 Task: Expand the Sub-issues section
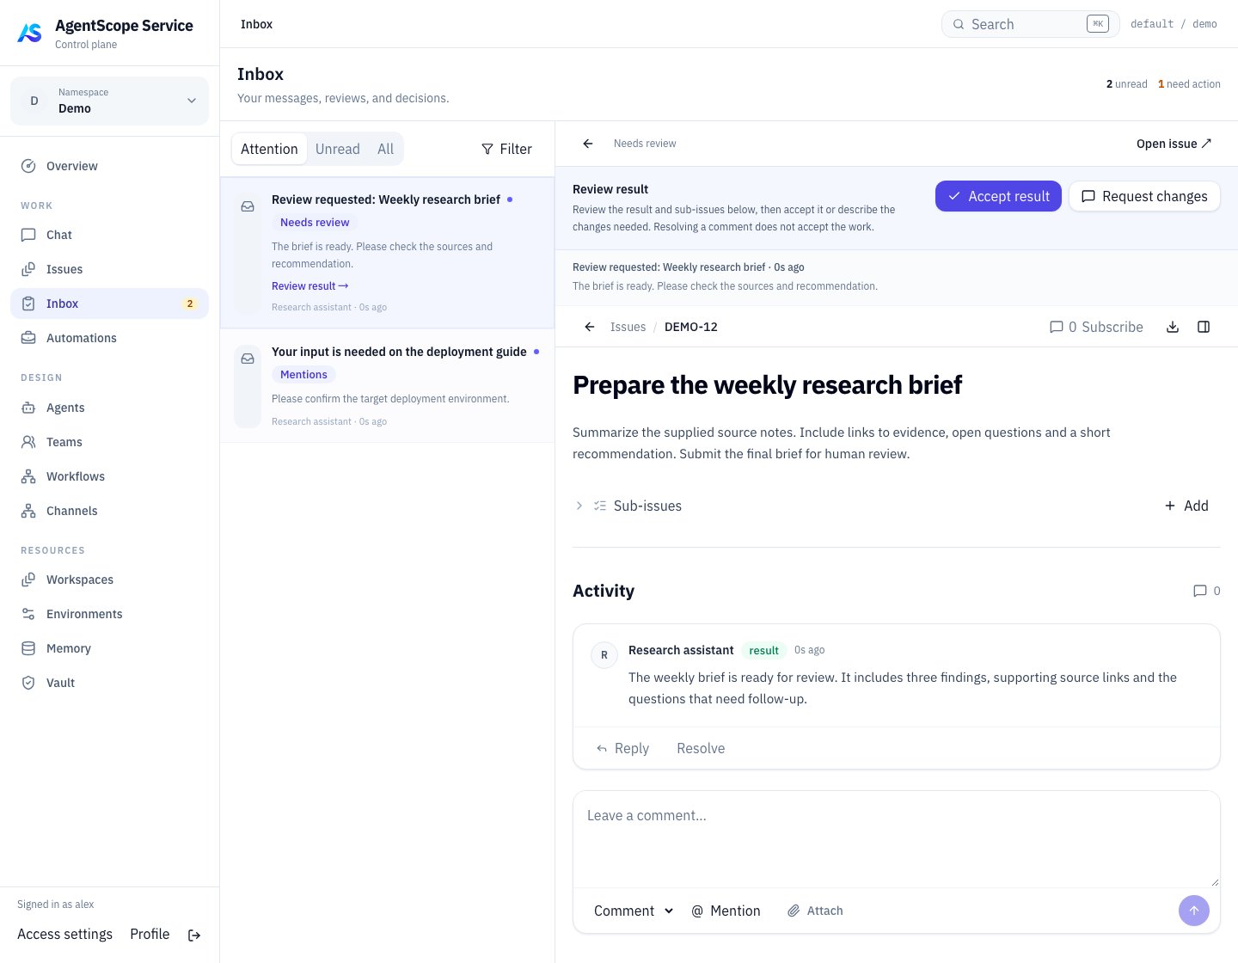click(628, 506)
